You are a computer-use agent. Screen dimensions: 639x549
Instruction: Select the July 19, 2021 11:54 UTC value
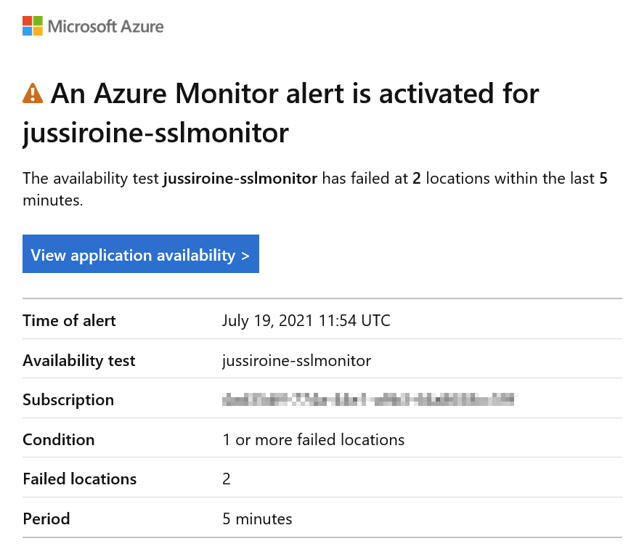306,320
